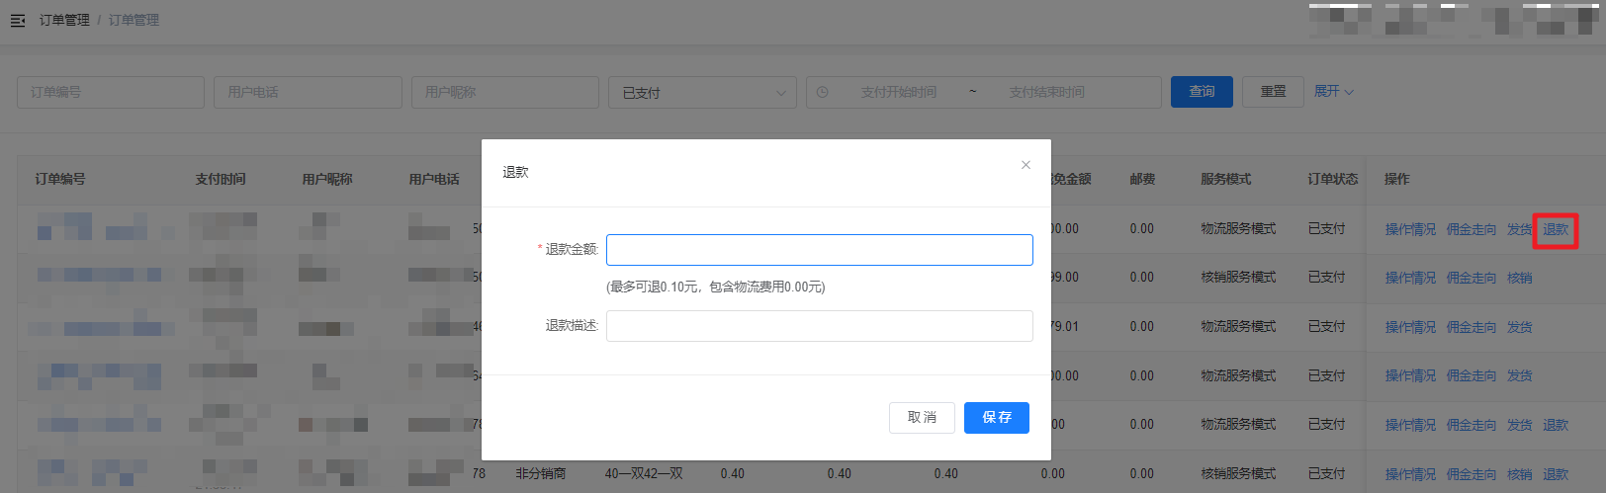Click 核销 in the 非分销商 row

pos(1520,474)
